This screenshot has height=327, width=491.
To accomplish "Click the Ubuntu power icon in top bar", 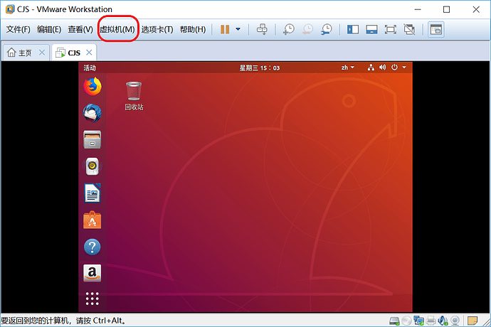I will tap(394, 68).
